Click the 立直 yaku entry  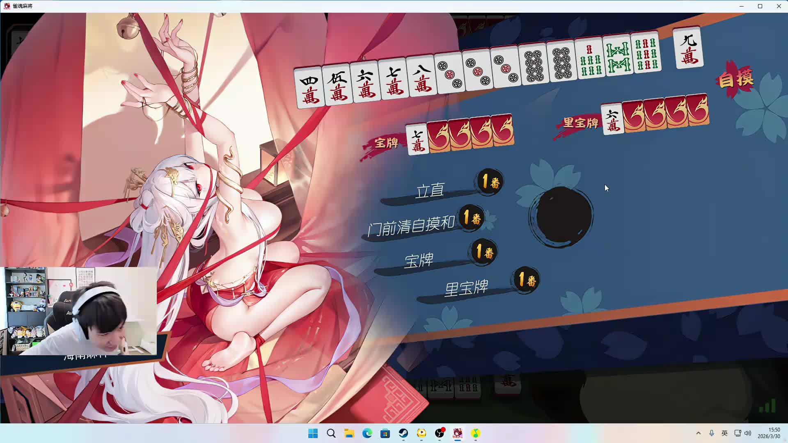[430, 191]
